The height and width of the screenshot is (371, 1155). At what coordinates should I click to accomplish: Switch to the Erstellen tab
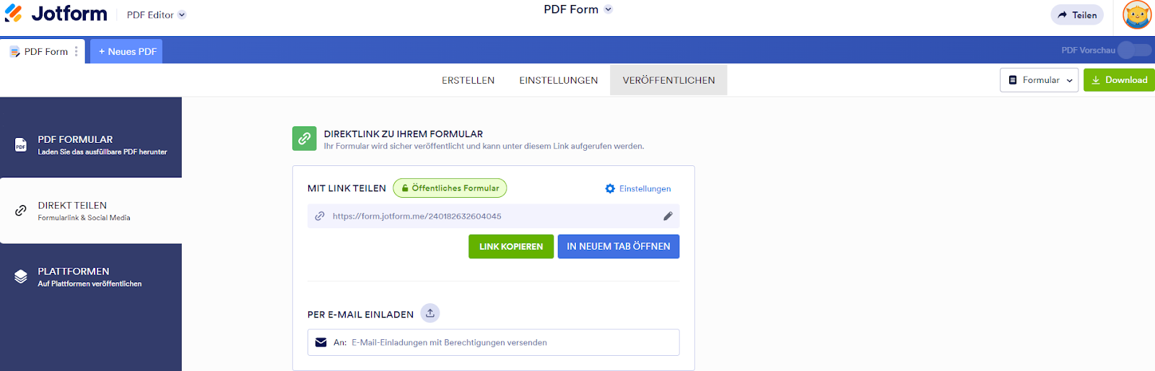pos(468,80)
